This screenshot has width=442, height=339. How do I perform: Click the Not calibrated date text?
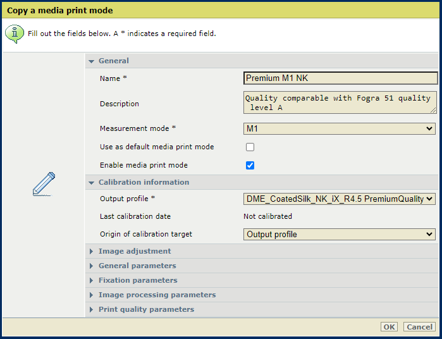[x=268, y=216]
